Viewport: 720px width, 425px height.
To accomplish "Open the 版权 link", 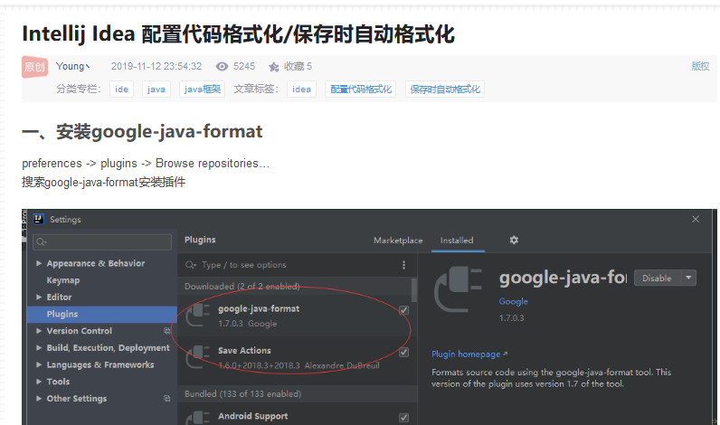I will (x=700, y=66).
